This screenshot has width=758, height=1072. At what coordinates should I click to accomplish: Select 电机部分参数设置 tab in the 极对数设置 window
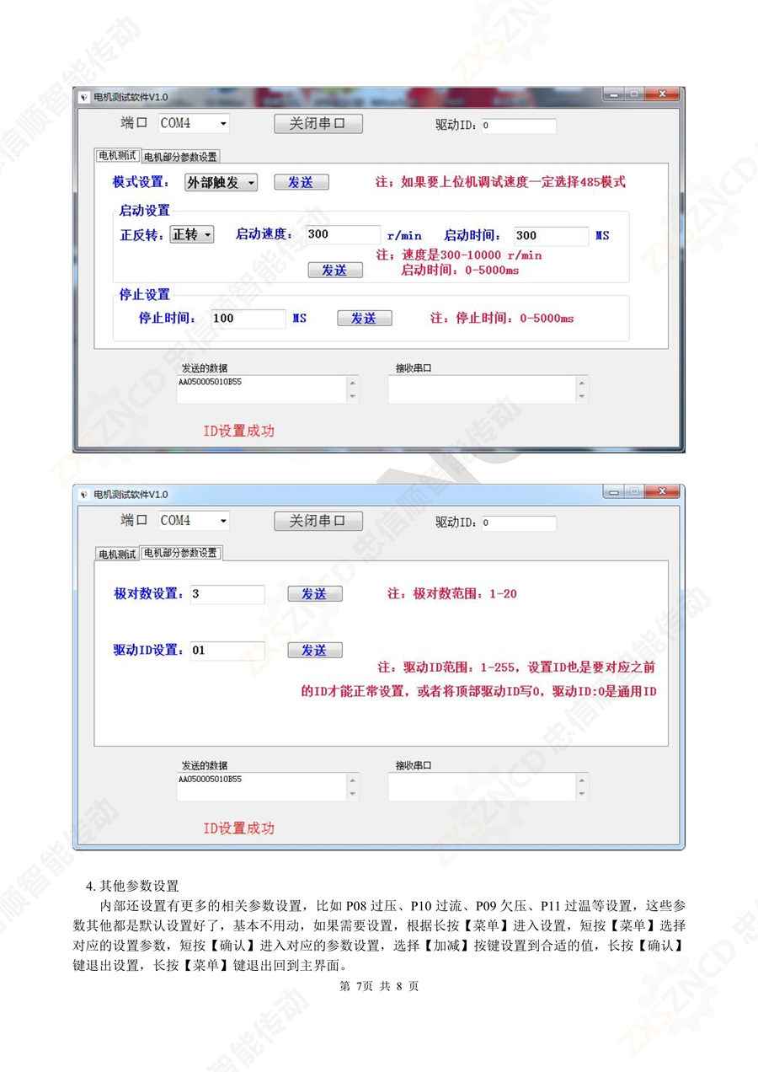pyautogui.click(x=181, y=554)
